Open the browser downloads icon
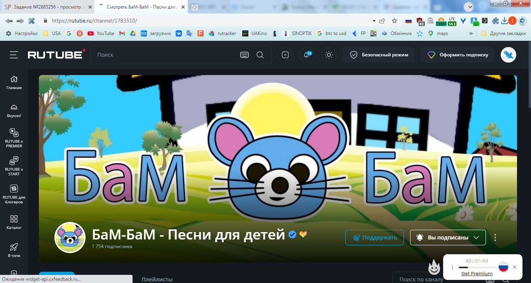 (505, 21)
